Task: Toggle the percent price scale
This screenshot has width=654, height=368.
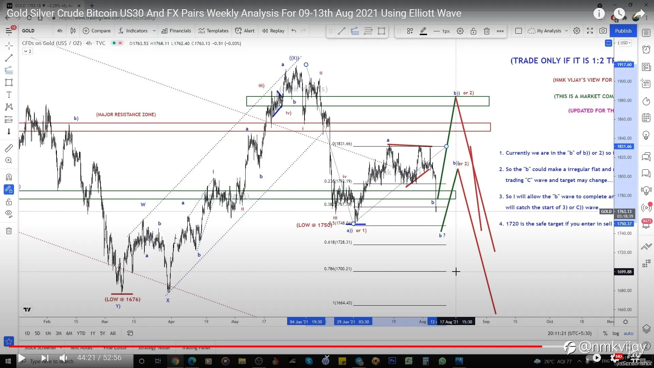Action: [x=605, y=333]
